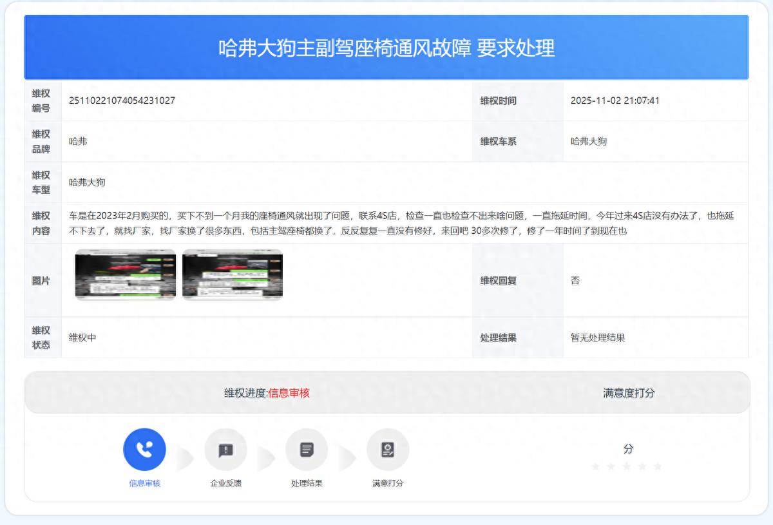Click the 处理结果 document icon
773x525 pixels.
pos(307,450)
